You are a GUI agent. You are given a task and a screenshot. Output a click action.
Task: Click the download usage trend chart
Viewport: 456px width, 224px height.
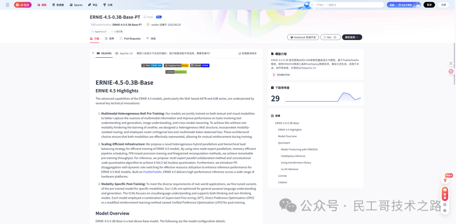(x=323, y=97)
